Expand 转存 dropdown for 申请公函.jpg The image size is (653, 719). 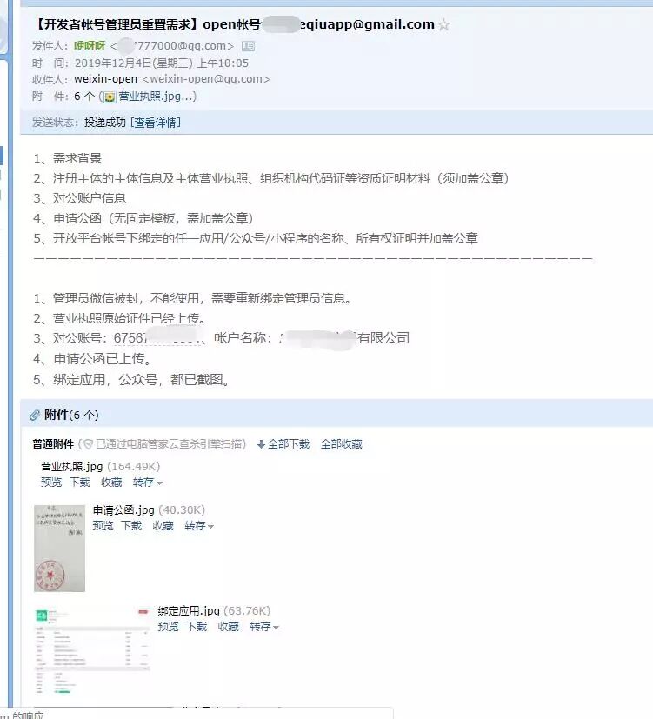pos(199,525)
